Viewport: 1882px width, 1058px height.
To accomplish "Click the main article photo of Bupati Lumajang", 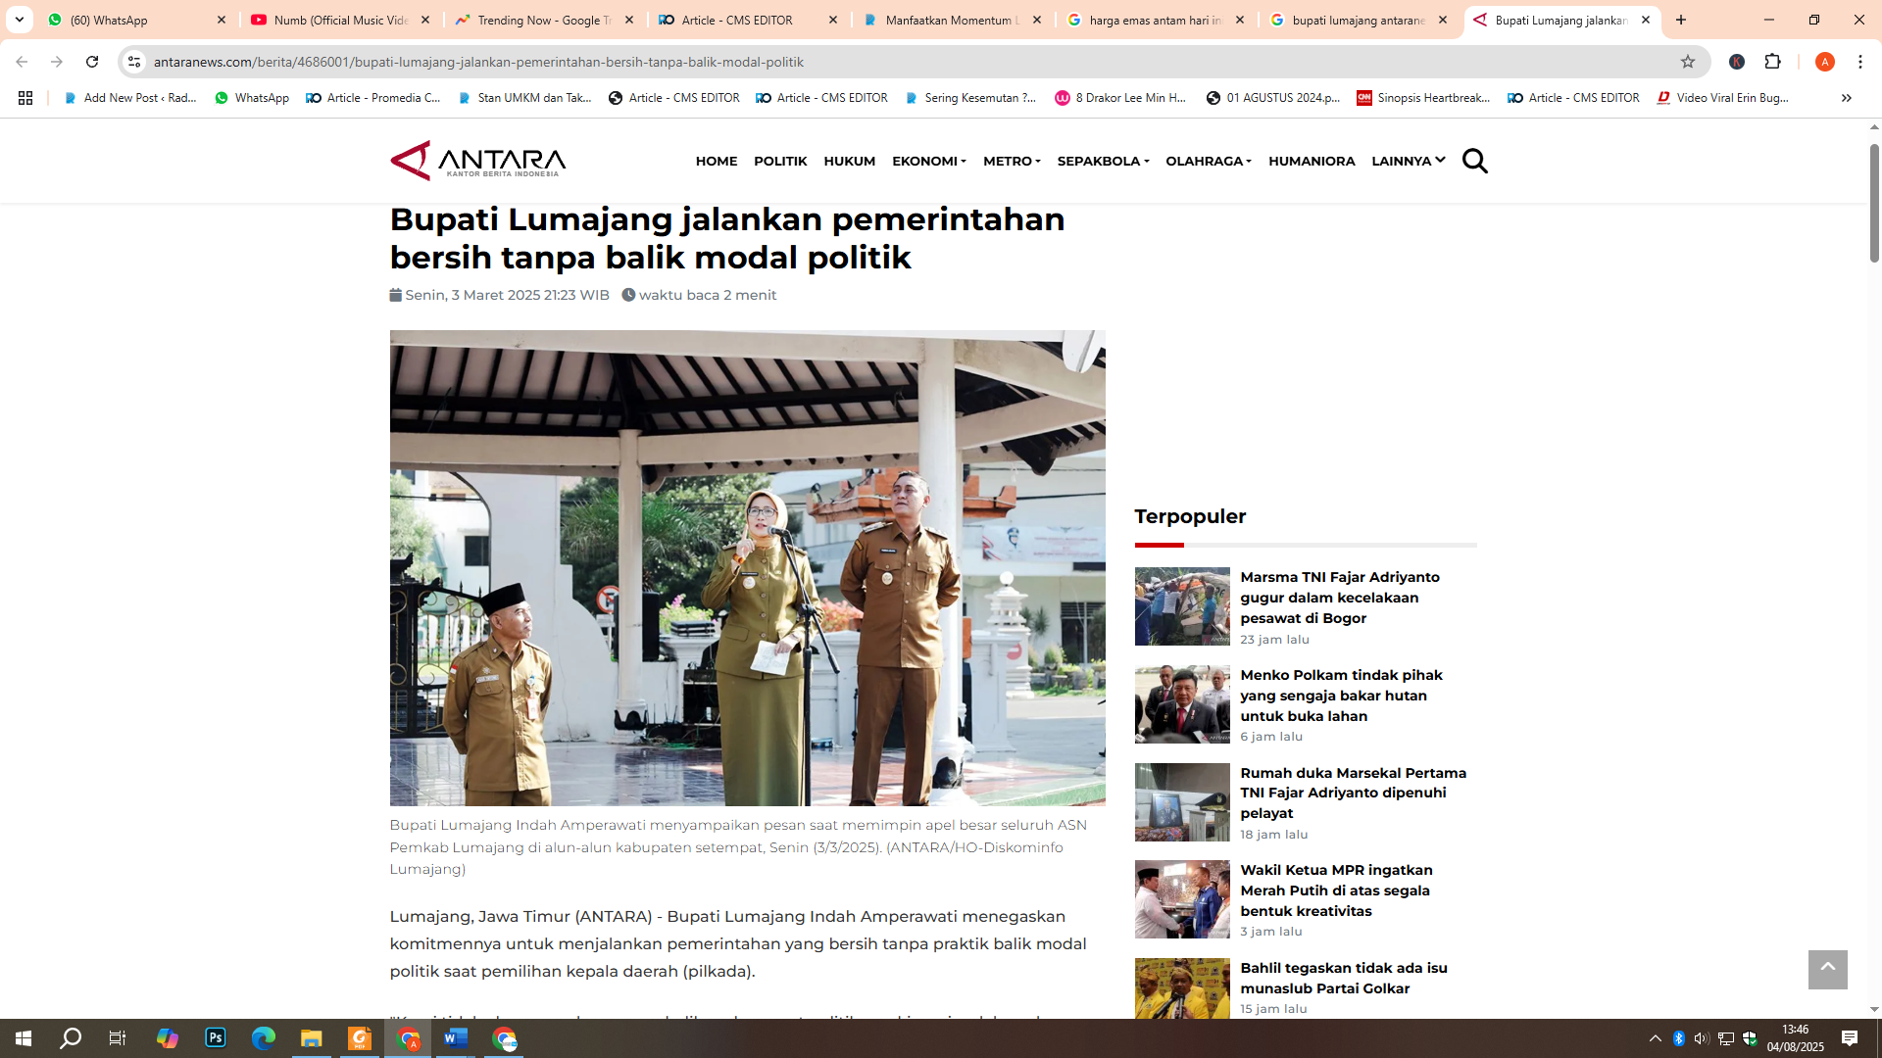I will tap(747, 568).
